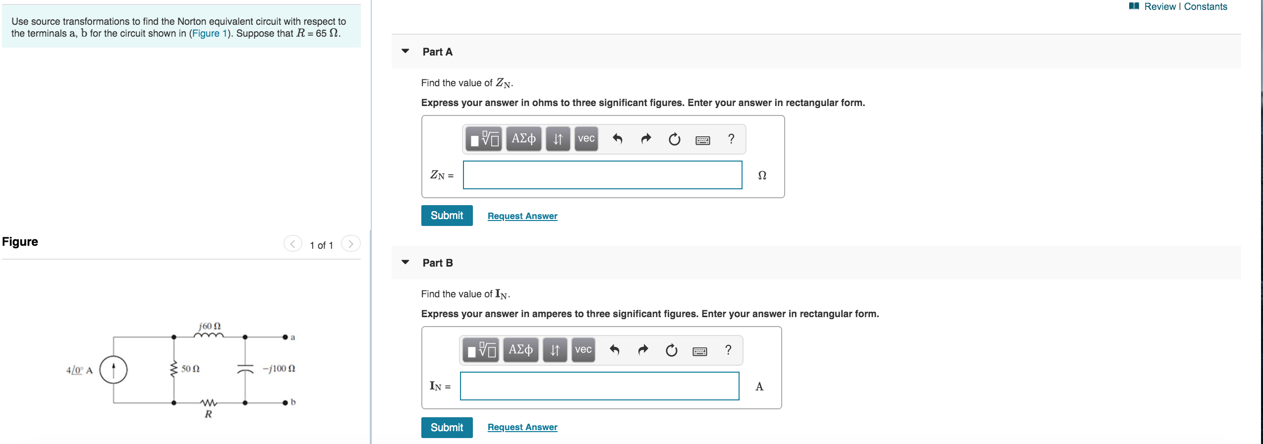Click the next figure chevron beside 1 of 1
This screenshot has width=1263, height=444.
pos(350,244)
